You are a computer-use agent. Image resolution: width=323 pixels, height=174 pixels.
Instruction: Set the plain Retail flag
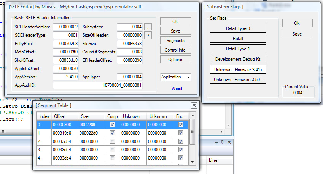pos(238,39)
